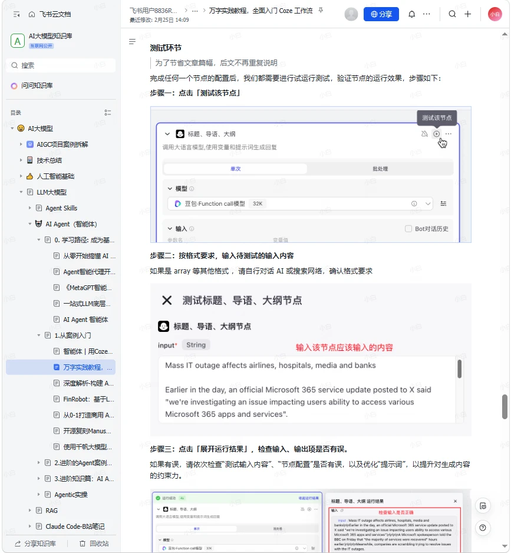
Task: Click 飞书用户8836R... in breadcrumb
Action: click(x=153, y=11)
